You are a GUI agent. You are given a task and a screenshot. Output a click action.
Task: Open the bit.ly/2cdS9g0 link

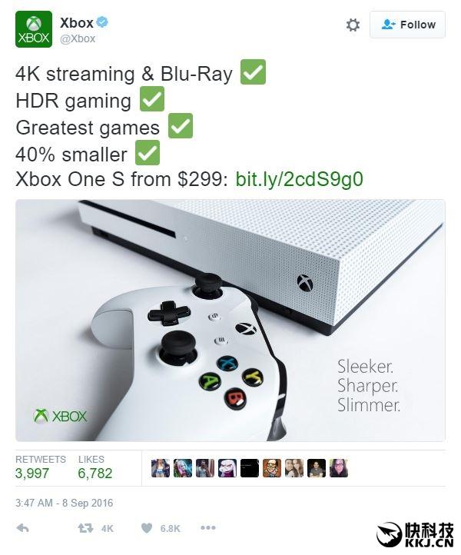click(300, 179)
